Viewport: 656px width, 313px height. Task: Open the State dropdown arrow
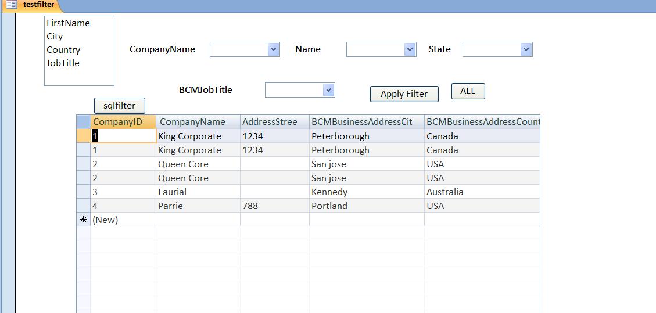click(x=526, y=49)
